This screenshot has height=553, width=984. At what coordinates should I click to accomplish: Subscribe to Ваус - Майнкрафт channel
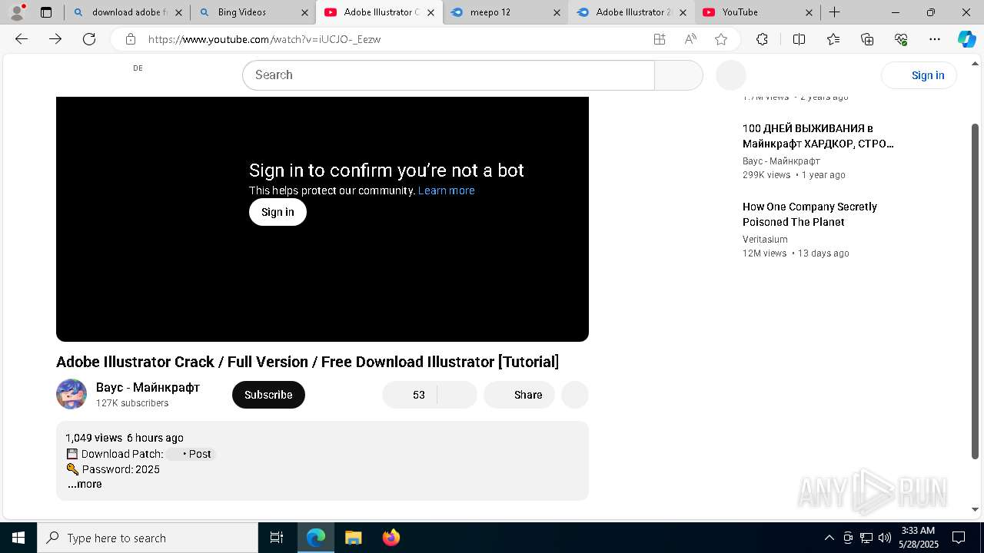point(268,395)
